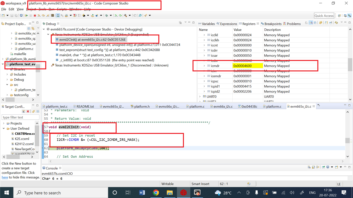The image size is (353, 198).
Task: Click the New file toolbar icon
Action: click(3, 15)
